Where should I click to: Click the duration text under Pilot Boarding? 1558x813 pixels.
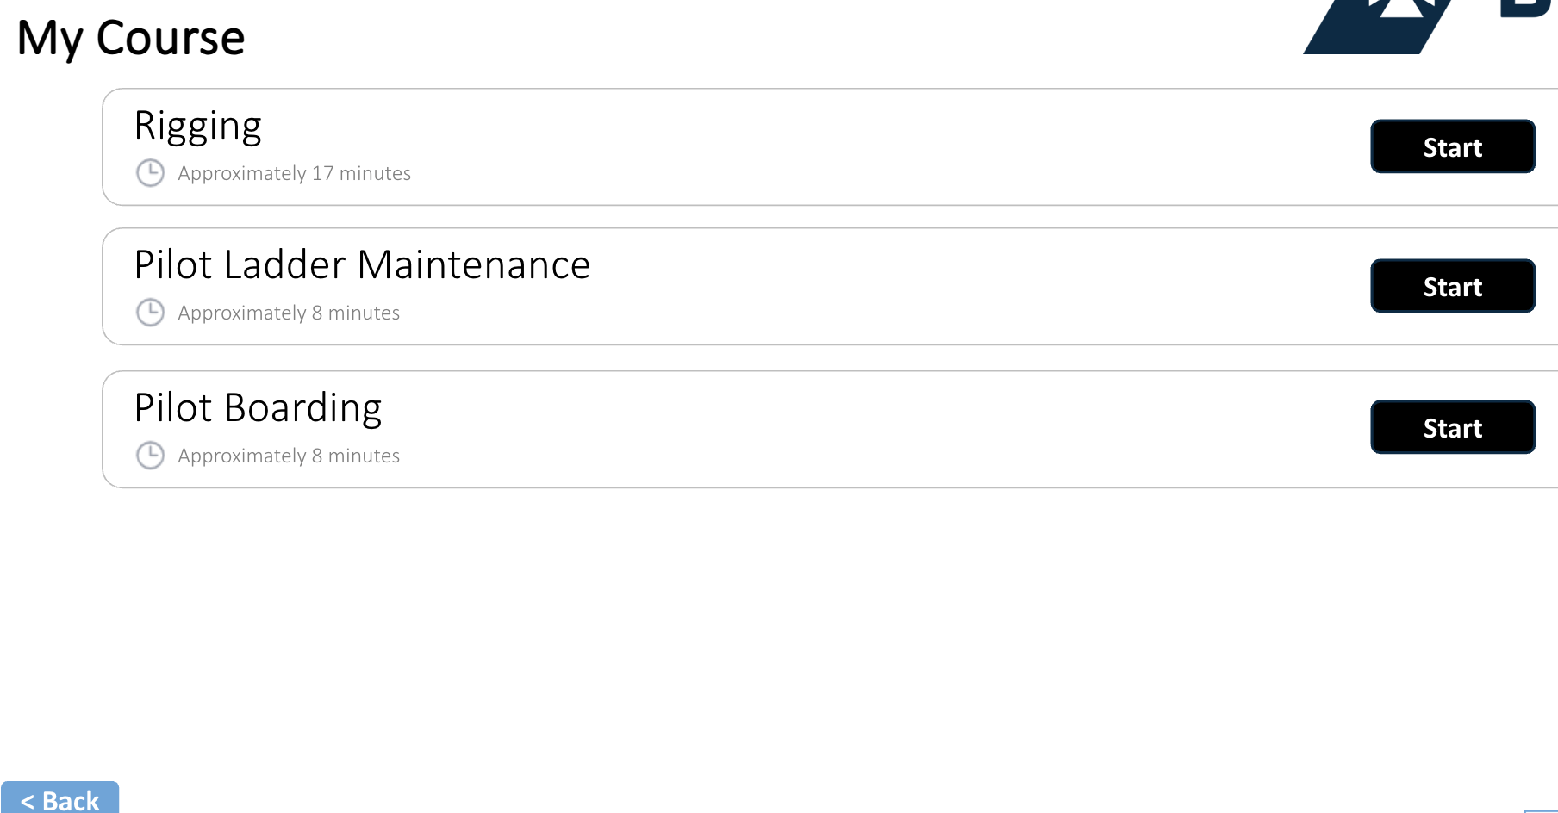point(289,456)
